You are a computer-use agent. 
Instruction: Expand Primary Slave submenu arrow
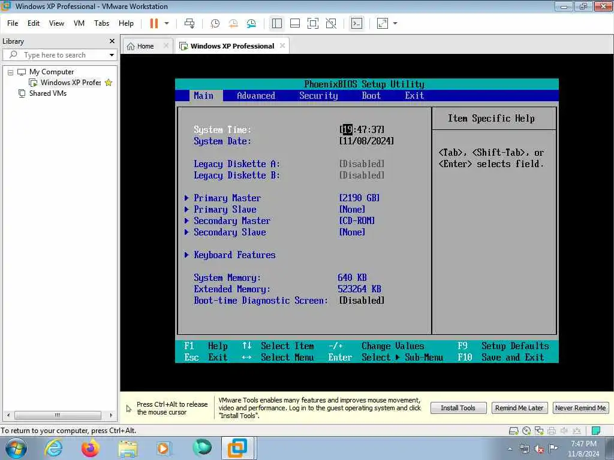pos(187,209)
